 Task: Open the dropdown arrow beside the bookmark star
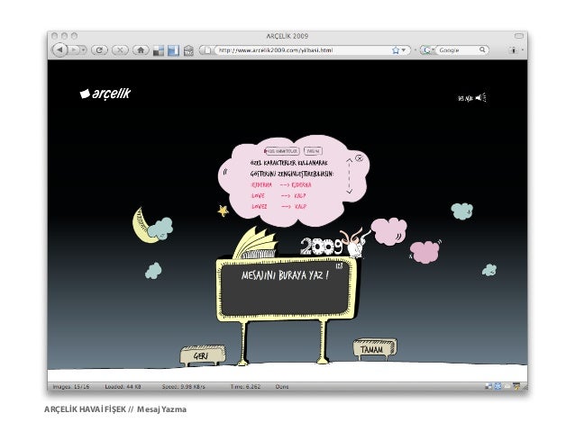tap(404, 50)
